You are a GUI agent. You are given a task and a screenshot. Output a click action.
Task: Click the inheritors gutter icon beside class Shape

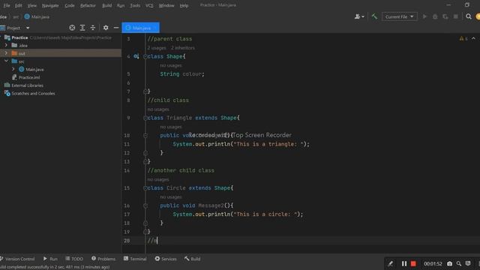[136, 56]
